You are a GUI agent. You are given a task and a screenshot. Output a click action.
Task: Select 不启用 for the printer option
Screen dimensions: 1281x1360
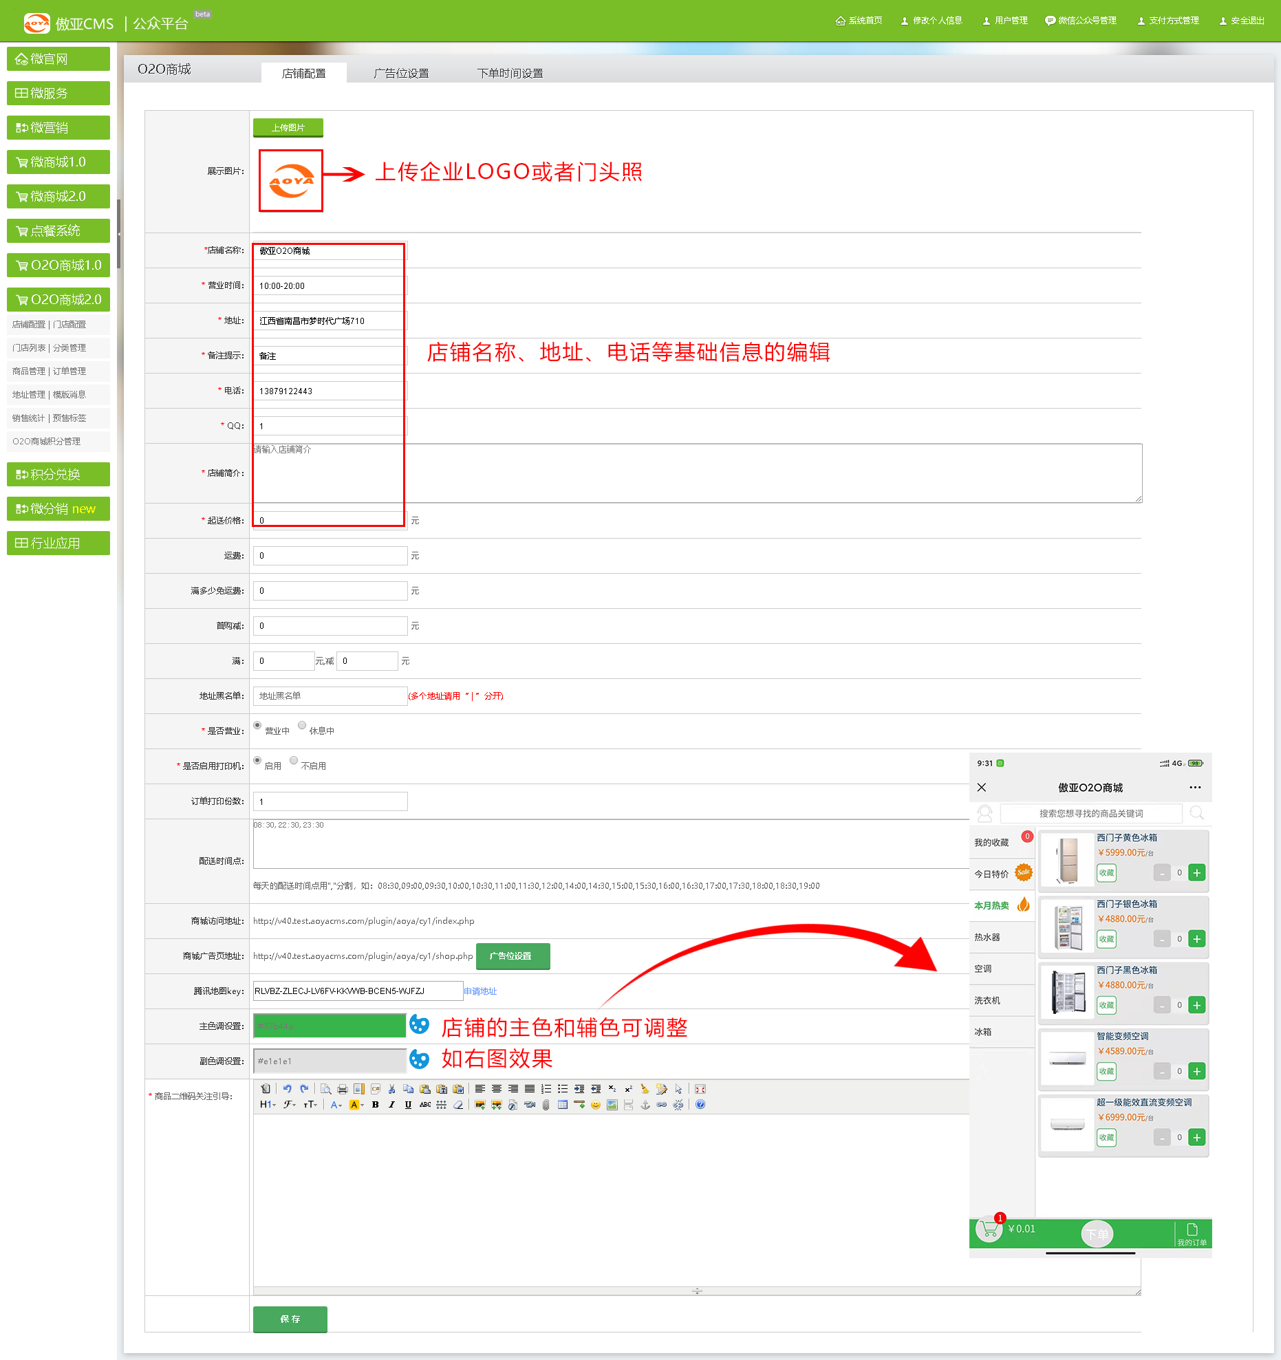294,760
